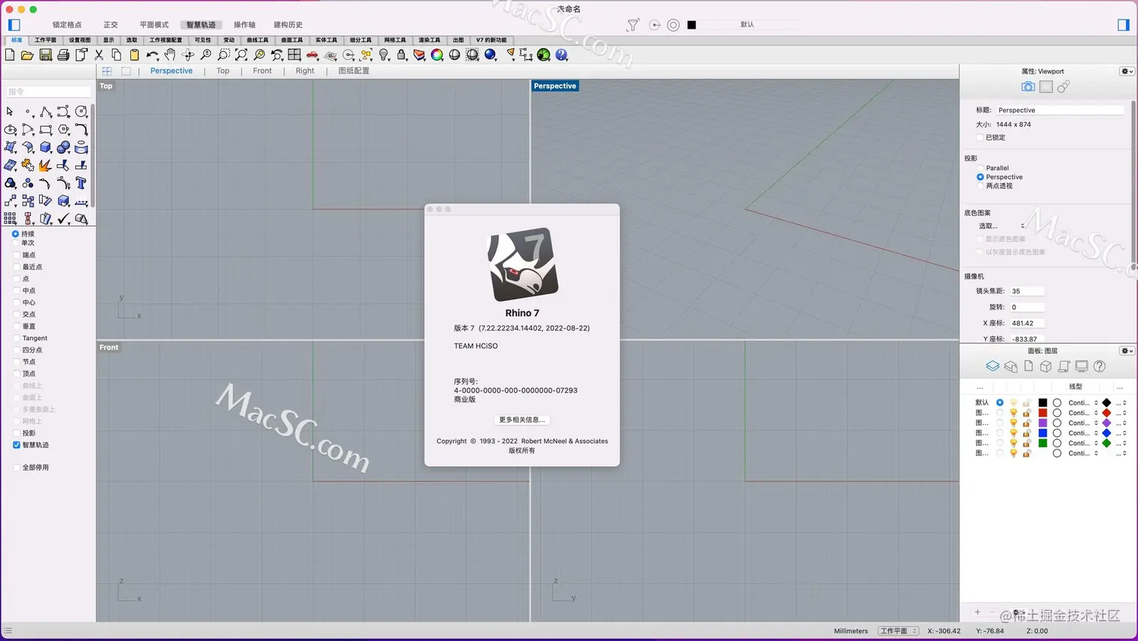
Task: Click the monitor display icon in panel tabs
Action: pos(1082,366)
